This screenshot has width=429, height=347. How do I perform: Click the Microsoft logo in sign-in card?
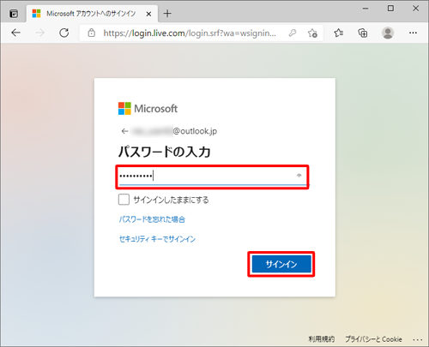[x=148, y=109]
